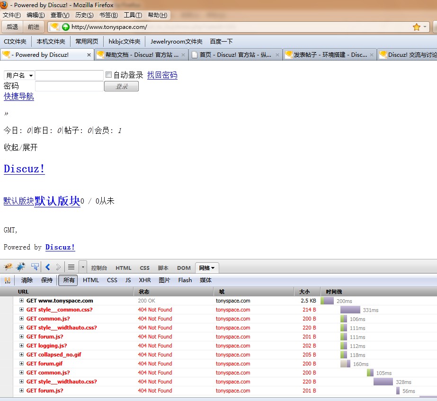
Task: Switch to the 控制台 panel tab
Action: coord(99,268)
